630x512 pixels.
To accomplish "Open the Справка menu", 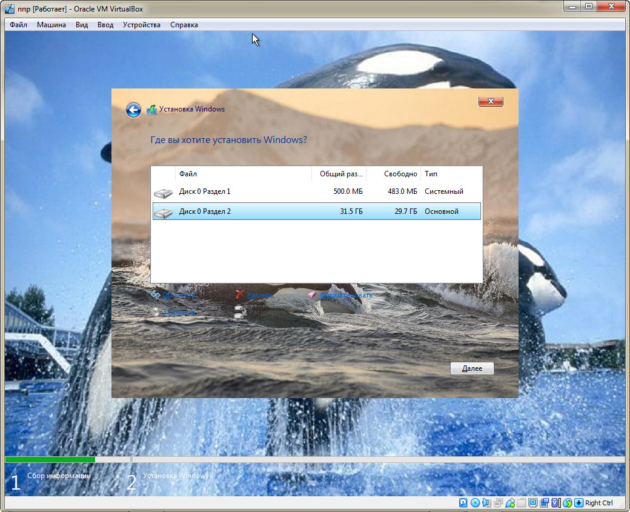I will pyautogui.click(x=184, y=25).
